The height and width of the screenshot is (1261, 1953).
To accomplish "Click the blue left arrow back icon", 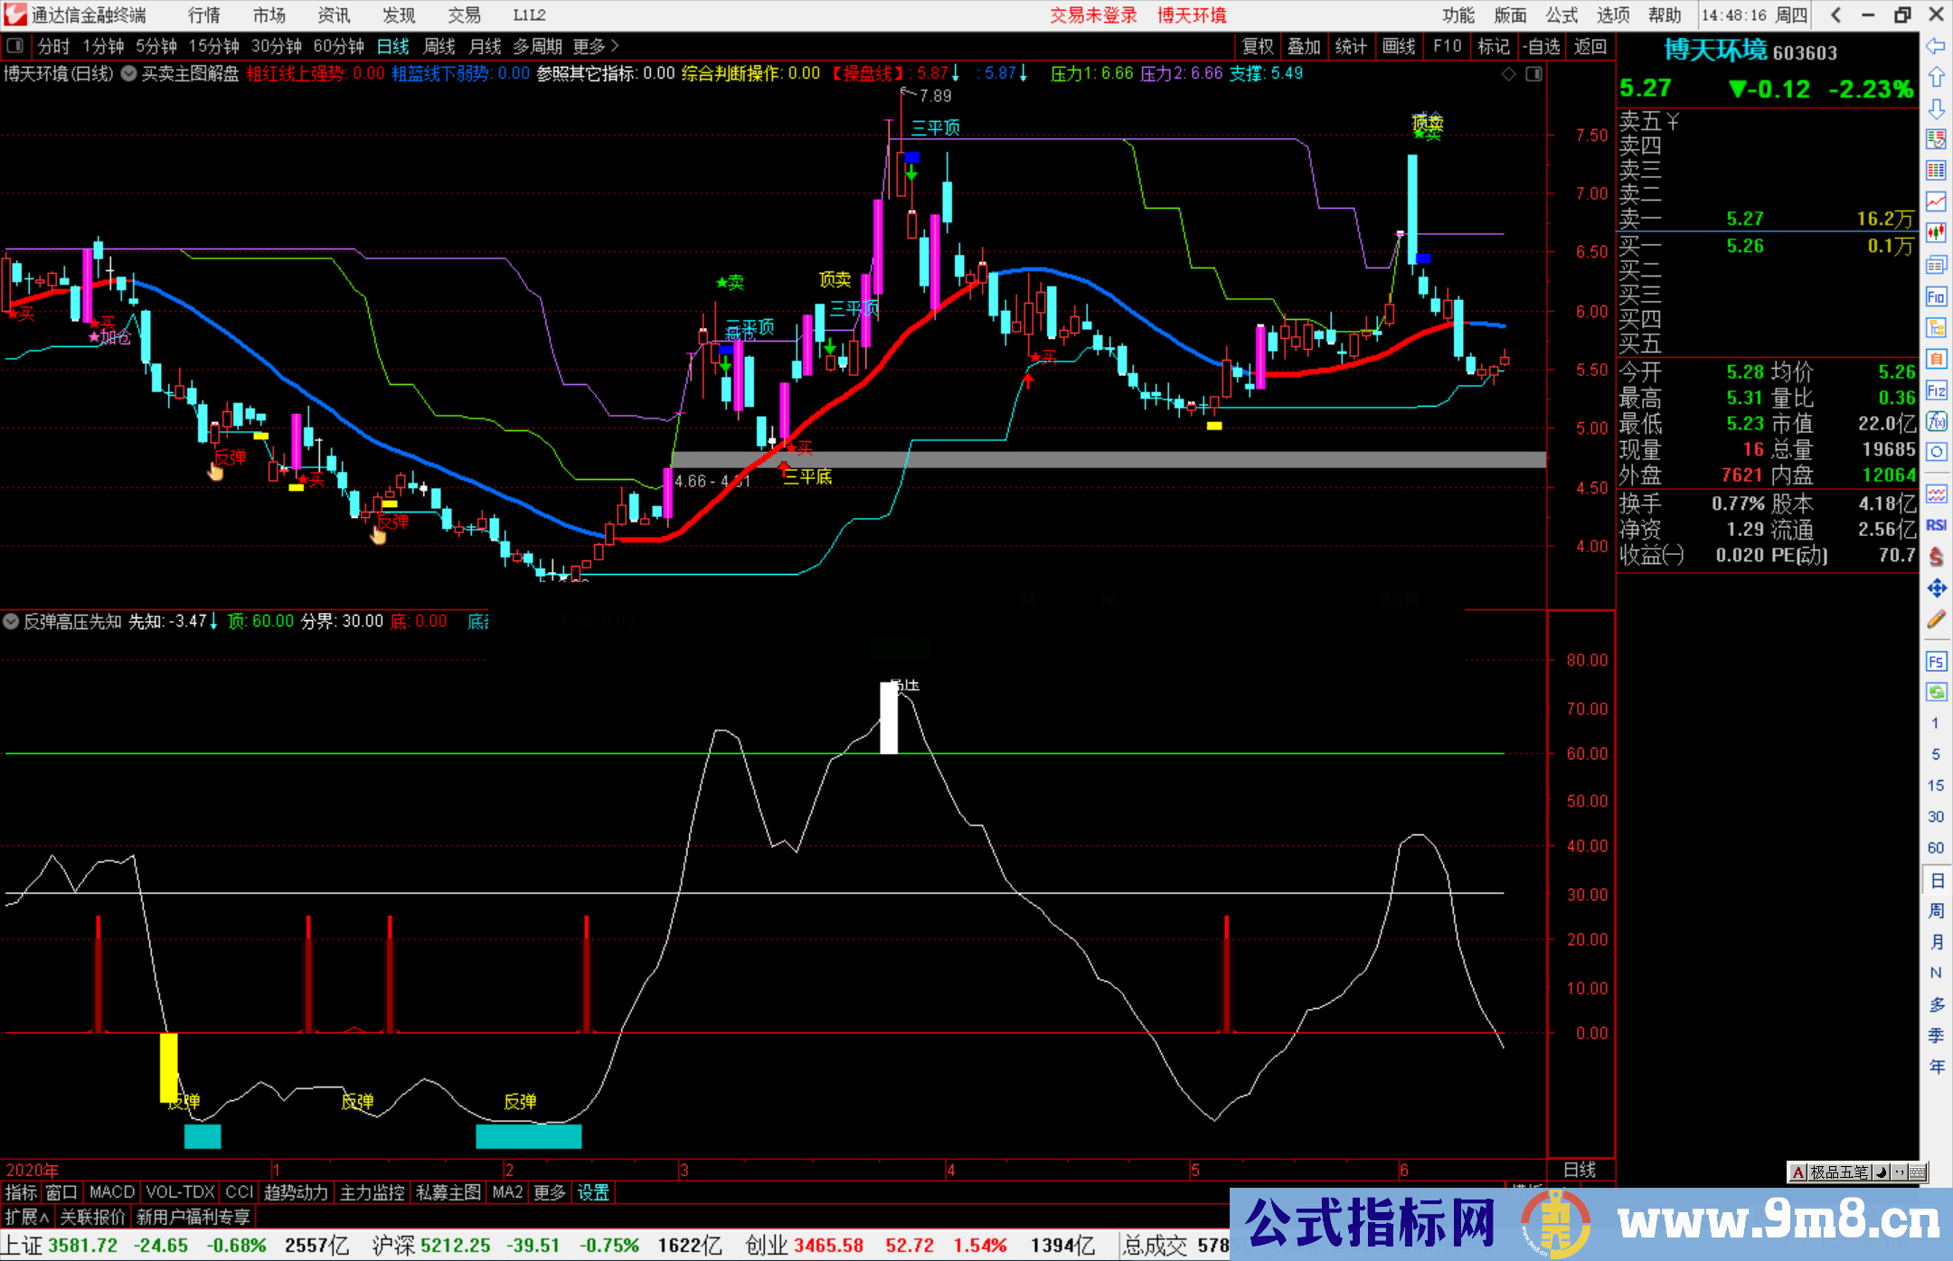I will (x=1936, y=46).
